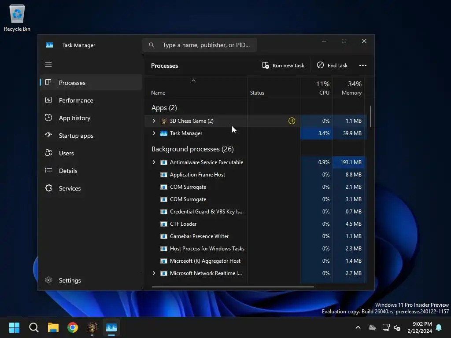Select the Credential Guard & VBS Key row
The height and width of the screenshot is (338, 451).
coord(256,212)
